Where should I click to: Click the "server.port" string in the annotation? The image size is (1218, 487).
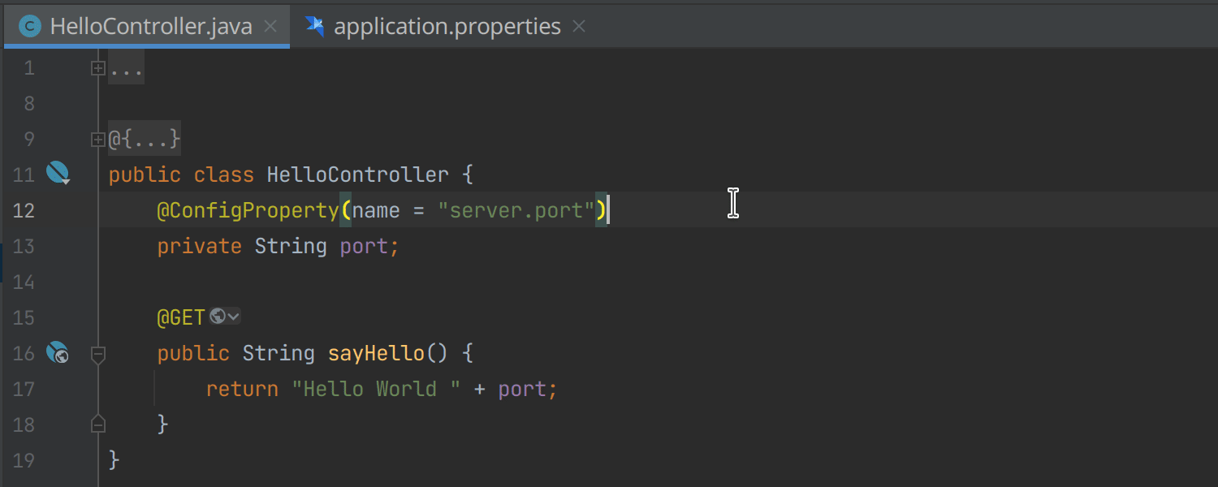pyautogui.click(x=516, y=211)
